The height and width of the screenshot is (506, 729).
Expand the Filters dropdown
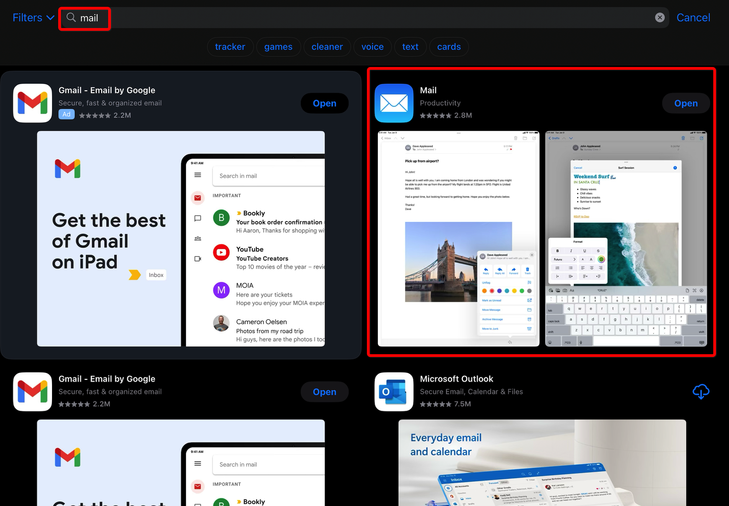click(x=33, y=17)
